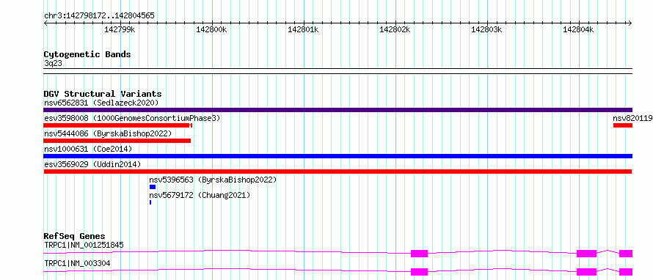Viewport: 653px width, 280px height.
Task: Select the red nsv5444086 variant bar
Action: [117, 141]
